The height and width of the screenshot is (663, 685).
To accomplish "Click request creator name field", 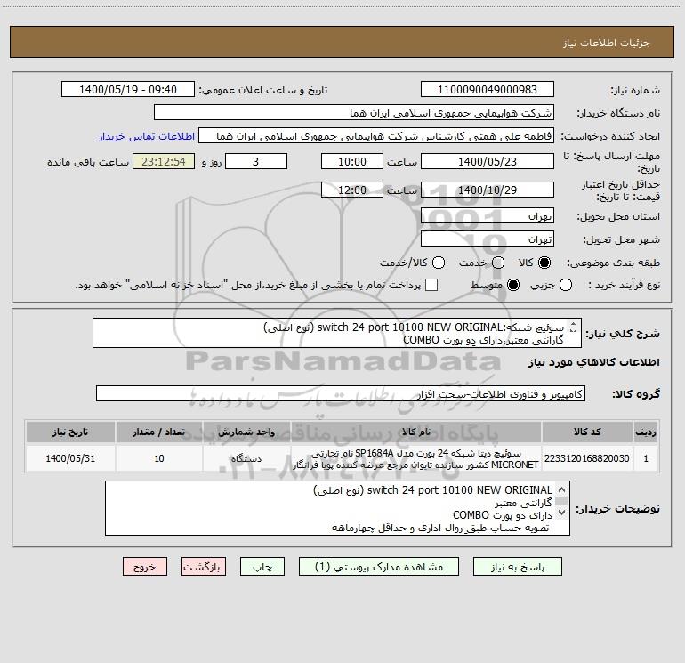I will point(376,136).
